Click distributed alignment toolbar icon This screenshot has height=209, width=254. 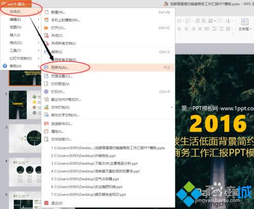click(207, 29)
